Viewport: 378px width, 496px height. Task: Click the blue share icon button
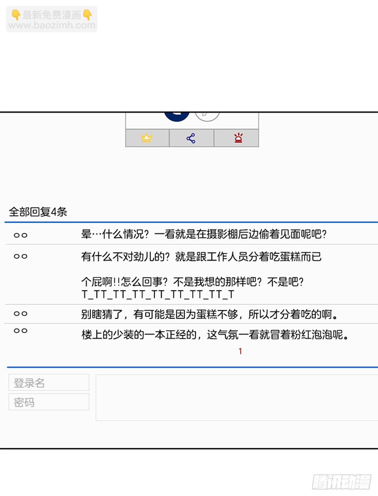coord(191,138)
